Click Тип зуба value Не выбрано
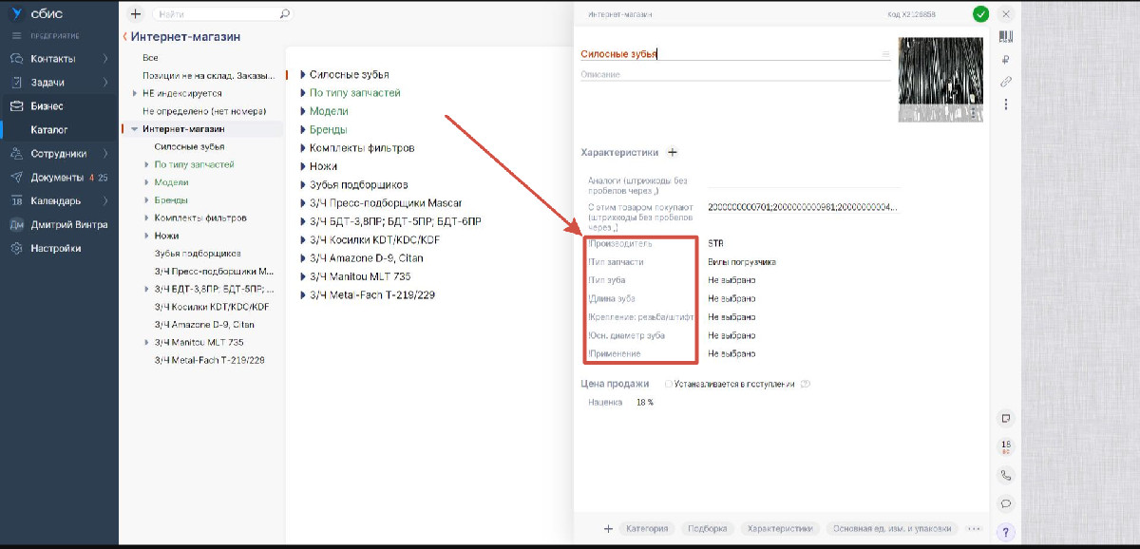 coord(731,280)
